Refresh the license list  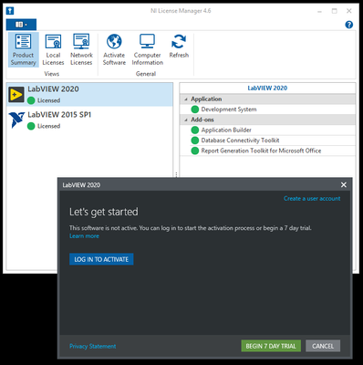[x=179, y=47]
